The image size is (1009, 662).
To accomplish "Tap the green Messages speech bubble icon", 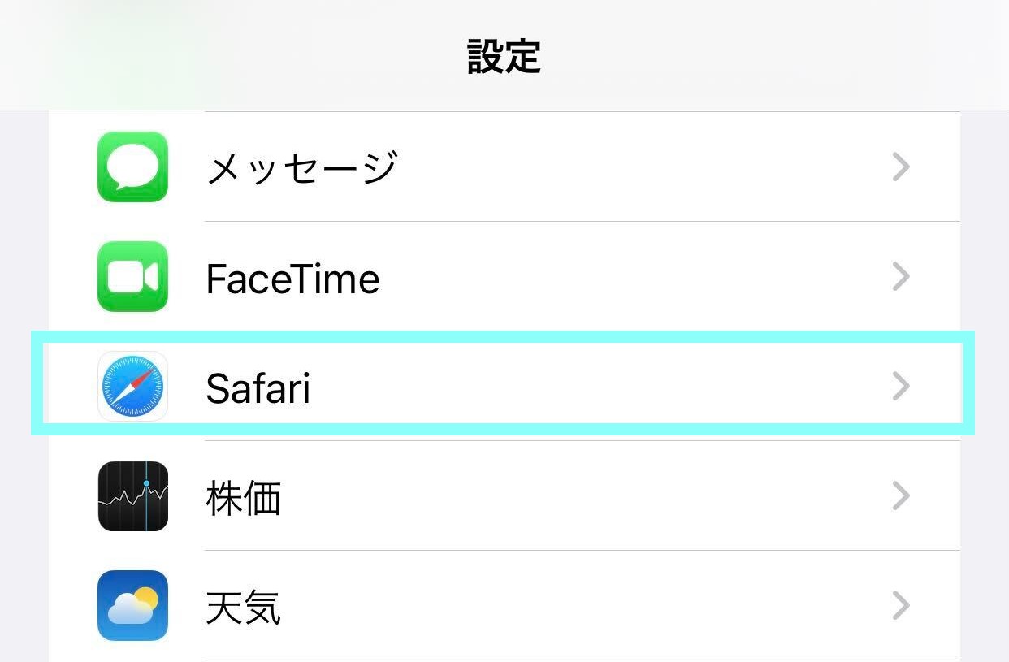I will [132, 167].
